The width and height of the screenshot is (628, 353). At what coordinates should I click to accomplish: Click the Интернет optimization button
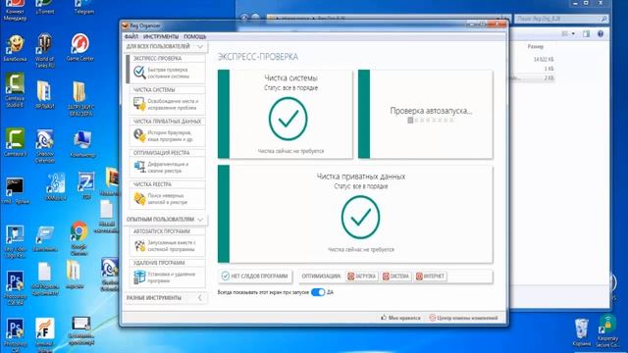coord(431,277)
